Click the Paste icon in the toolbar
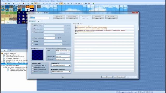The width and height of the screenshot is (166, 93). point(20,3)
